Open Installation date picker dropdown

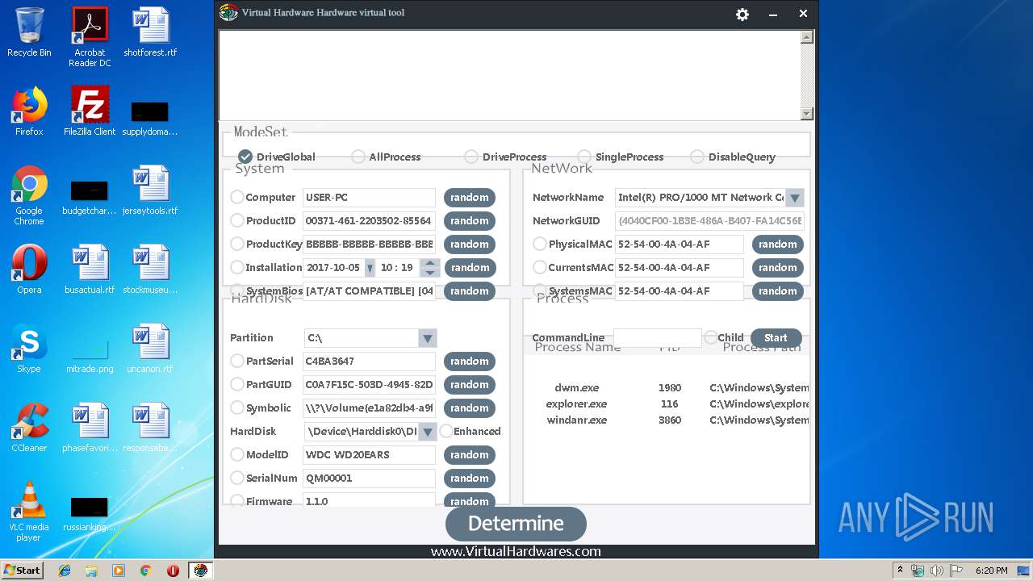point(370,268)
